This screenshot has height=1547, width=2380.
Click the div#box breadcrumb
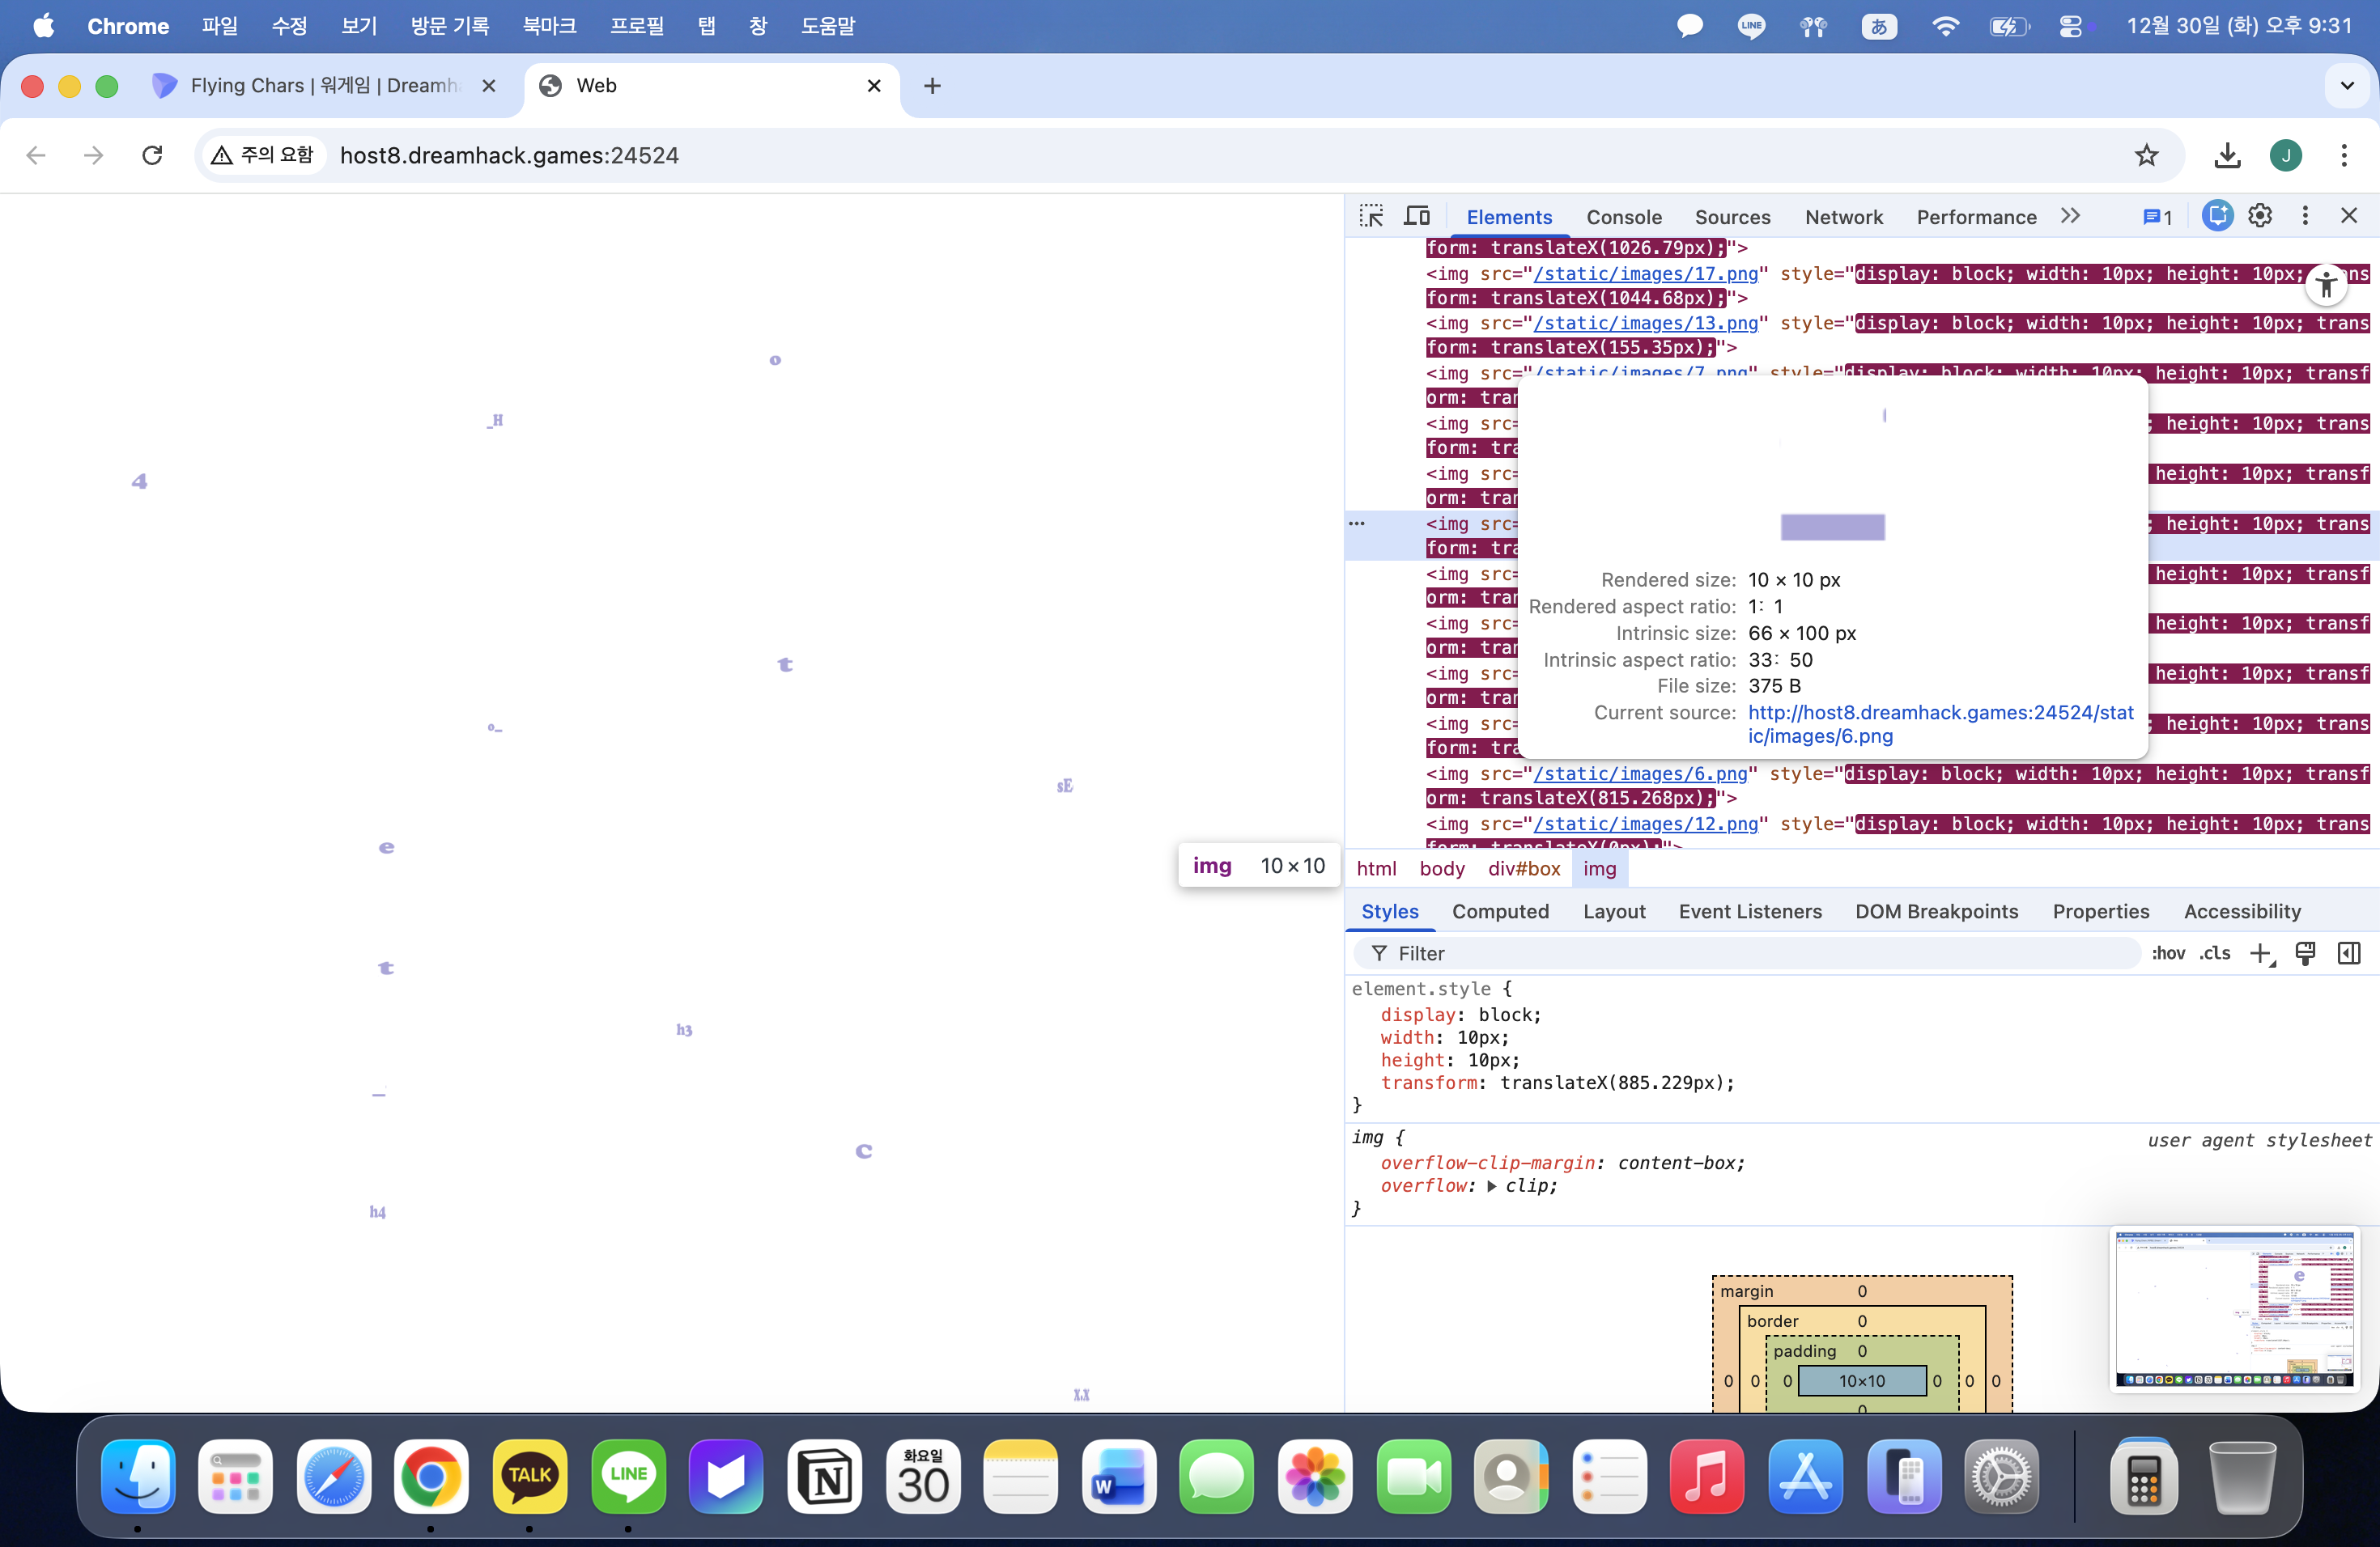[1523, 868]
